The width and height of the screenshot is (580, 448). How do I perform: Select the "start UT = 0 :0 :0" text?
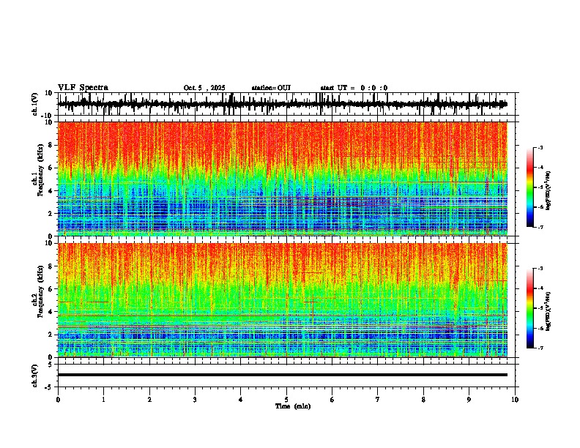(x=354, y=88)
